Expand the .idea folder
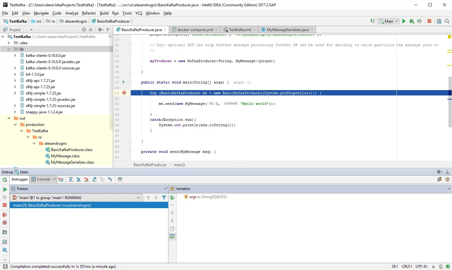 9,43
